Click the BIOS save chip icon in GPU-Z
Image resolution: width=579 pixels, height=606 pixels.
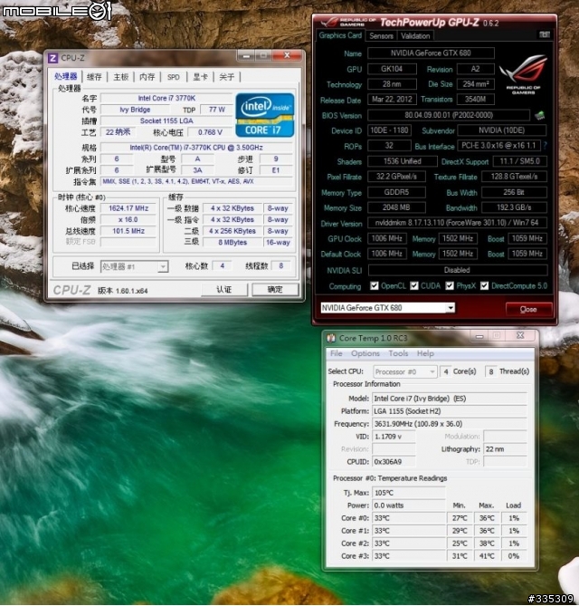[x=539, y=115]
